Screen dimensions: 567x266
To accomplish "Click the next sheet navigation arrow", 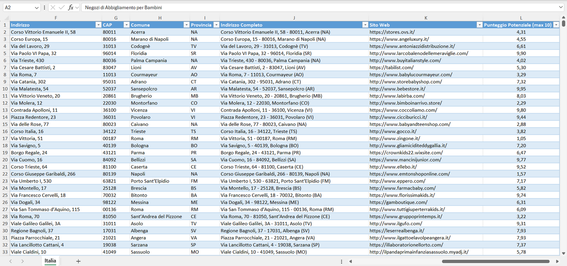I will point(22,261).
